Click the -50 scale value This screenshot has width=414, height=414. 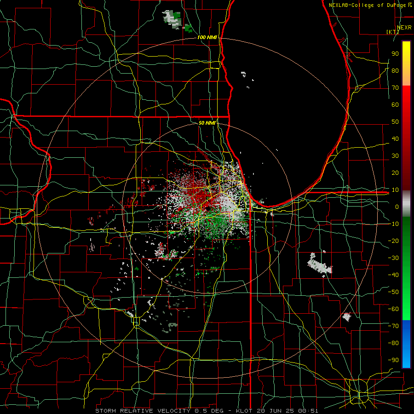coord(393,292)
